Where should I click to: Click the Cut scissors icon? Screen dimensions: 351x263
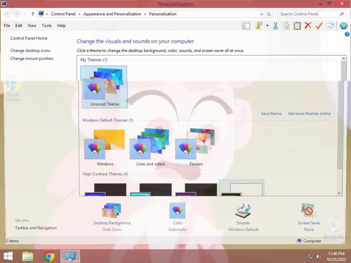tap(275, 25)
